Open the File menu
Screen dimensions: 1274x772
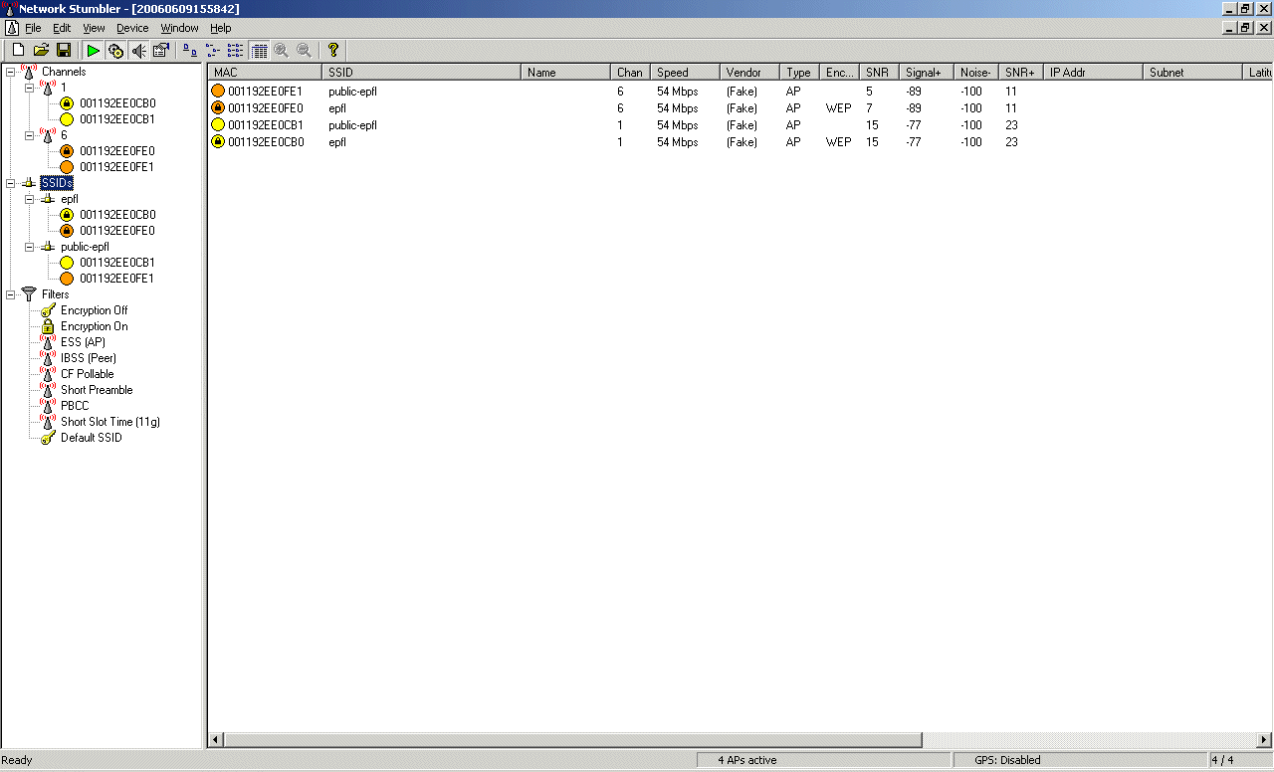[33, 28]
